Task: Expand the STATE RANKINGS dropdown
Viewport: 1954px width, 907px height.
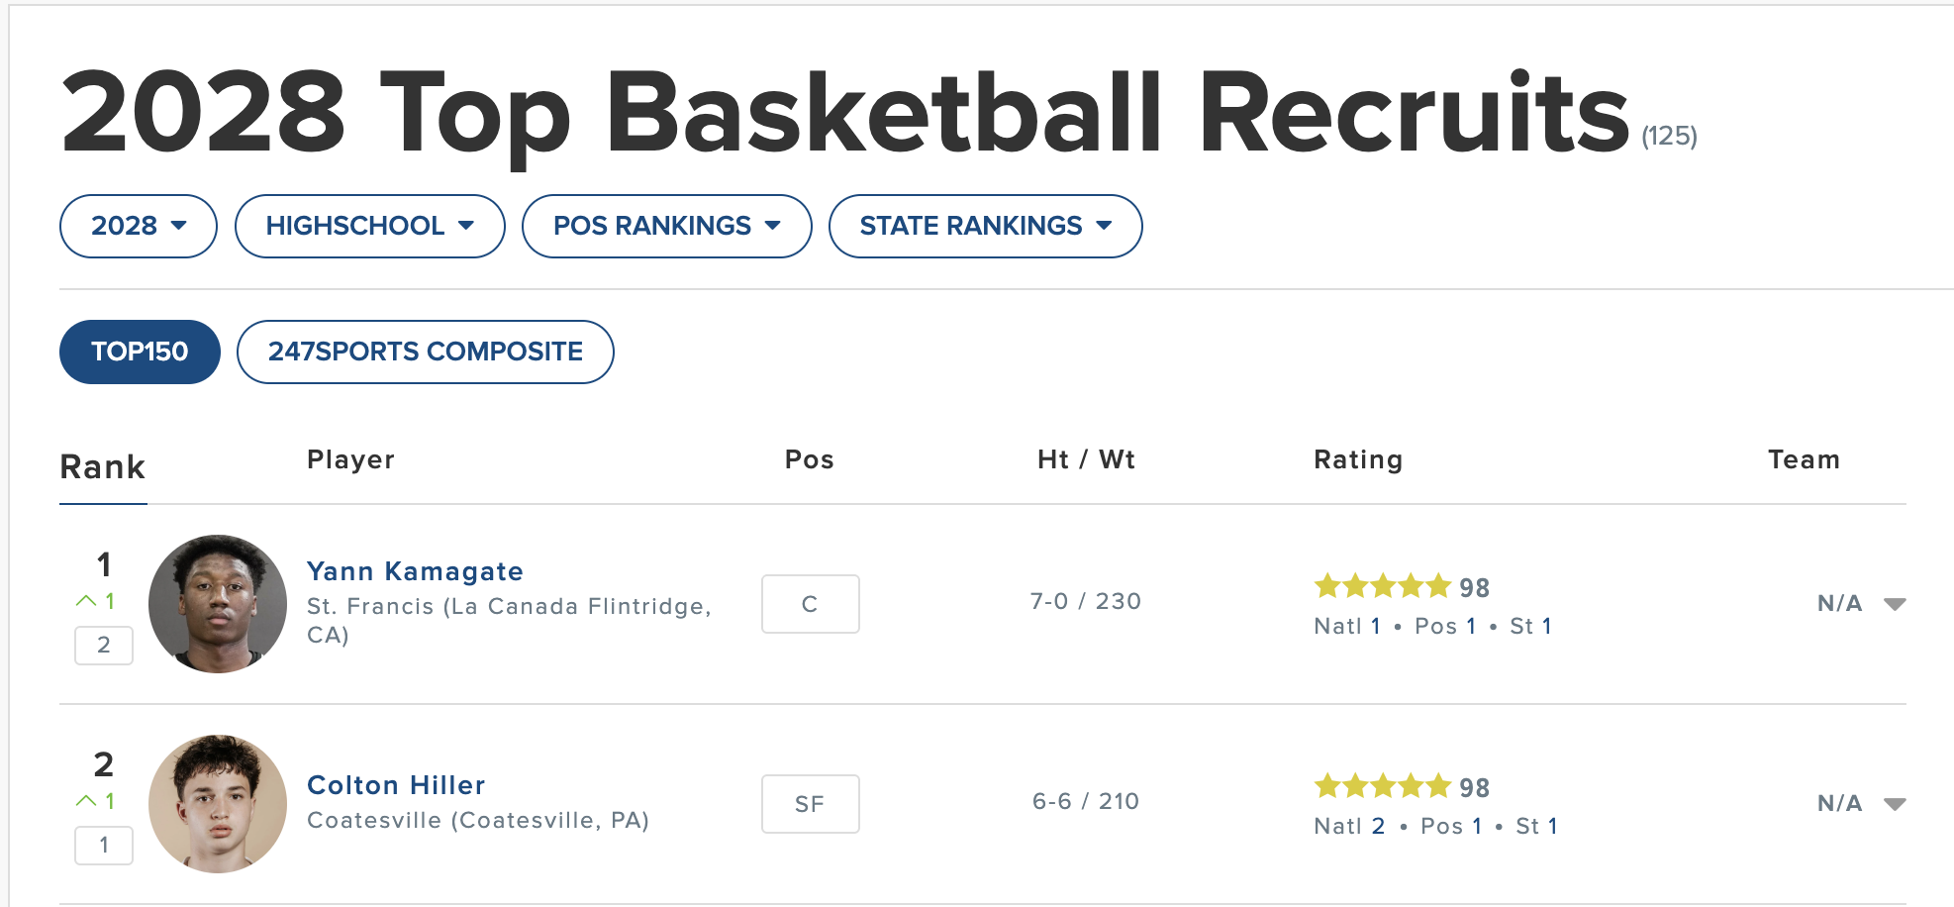Action: [986, 226]
